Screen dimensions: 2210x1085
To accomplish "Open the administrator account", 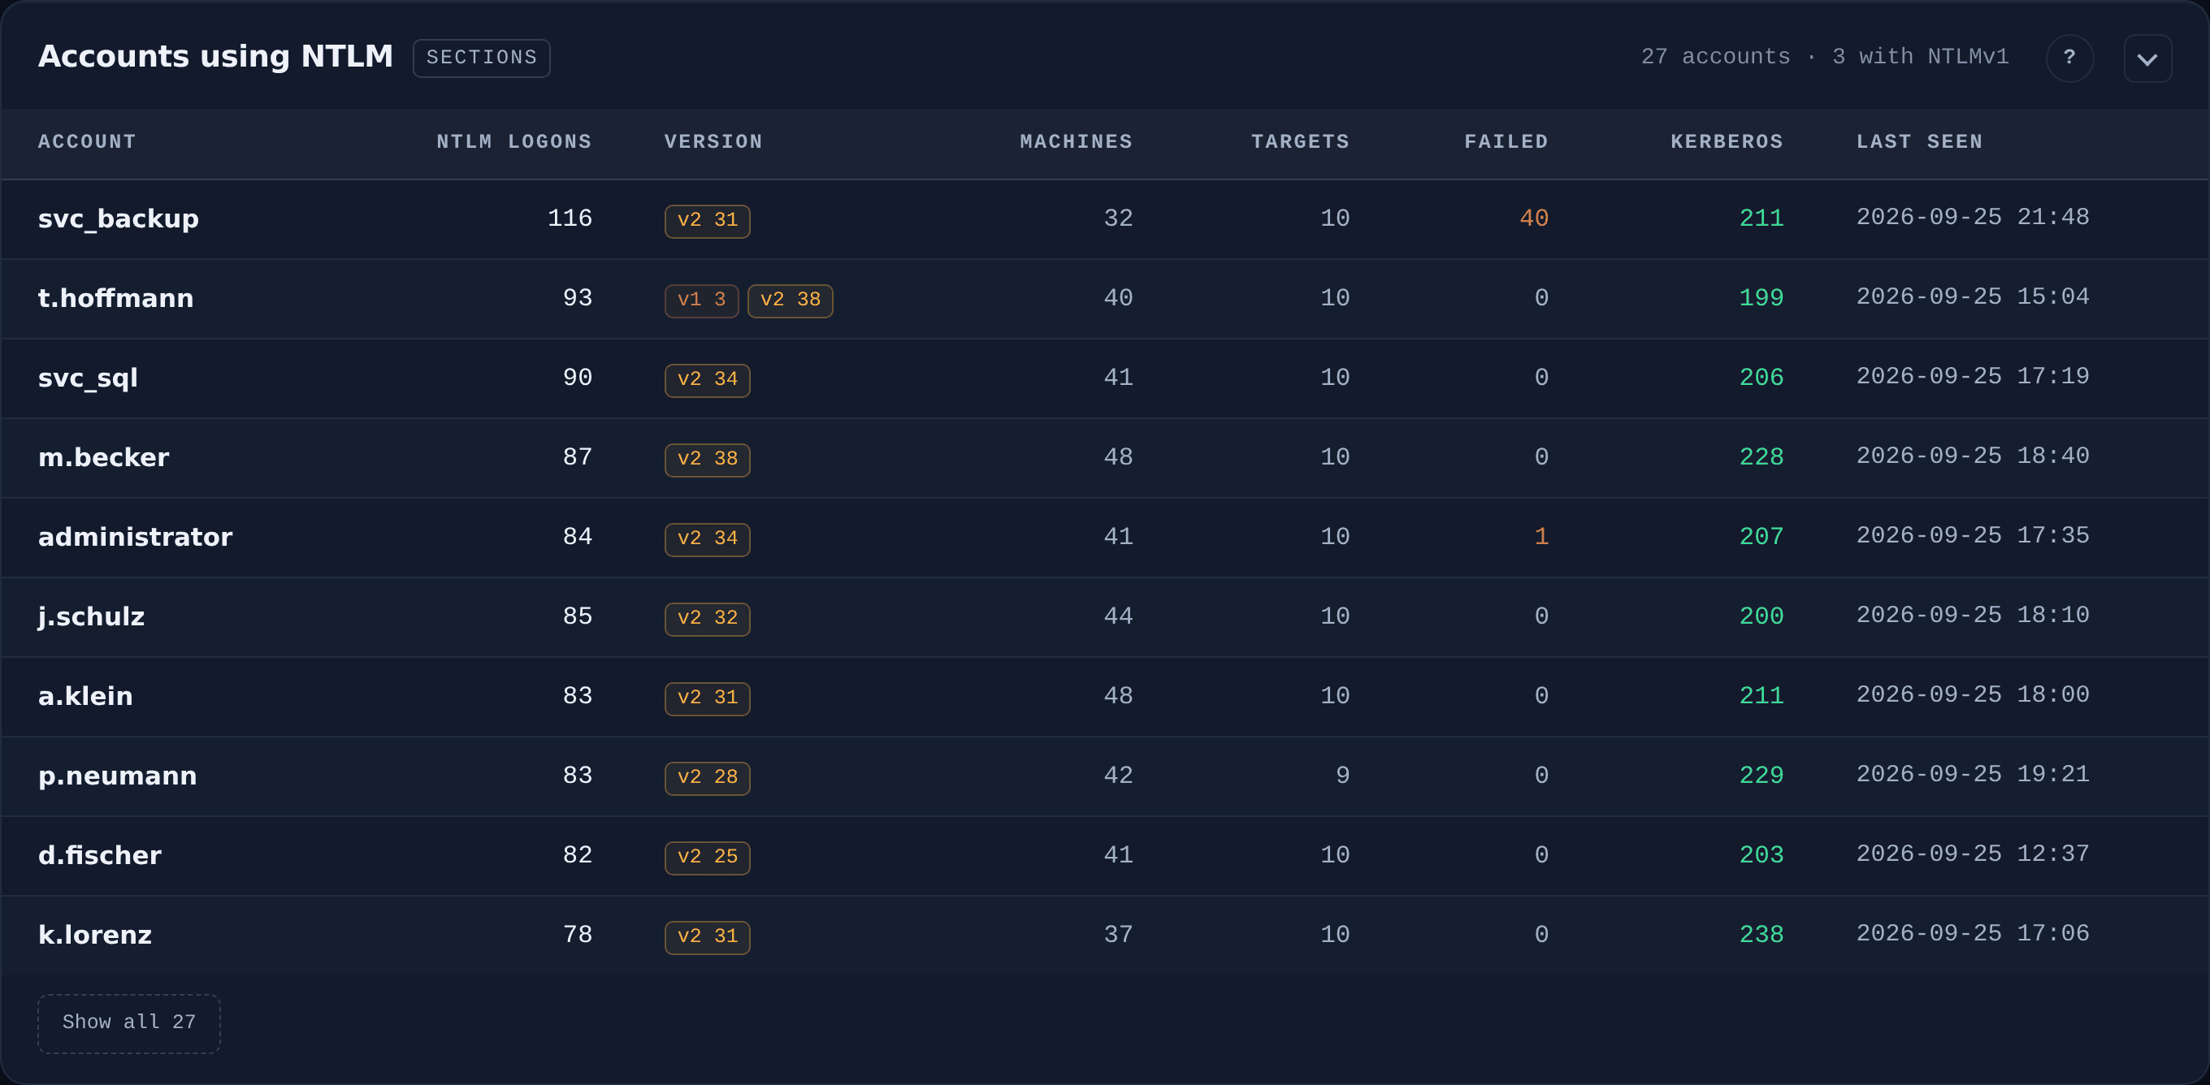I will 135,537.
